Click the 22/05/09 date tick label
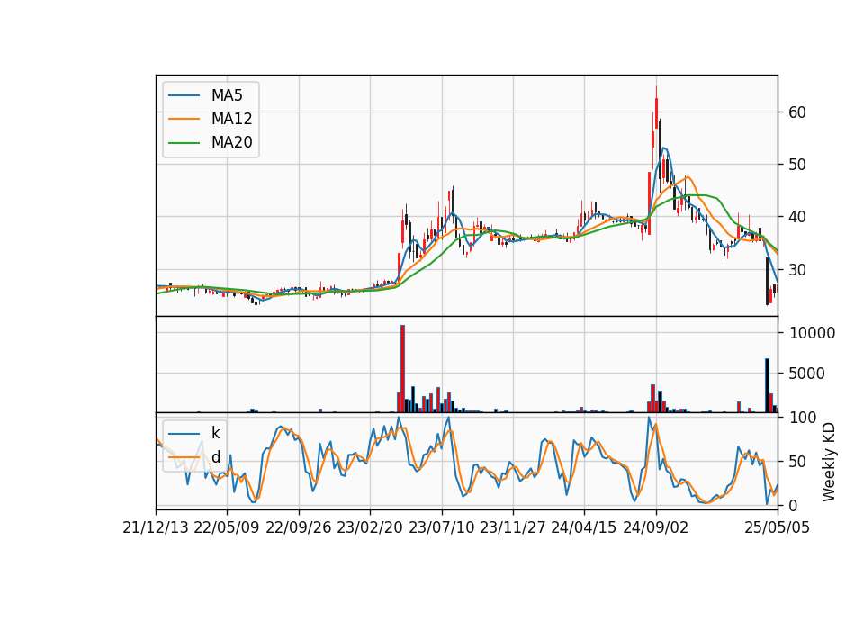Screen dimensions: 864x621 [227, 527]
